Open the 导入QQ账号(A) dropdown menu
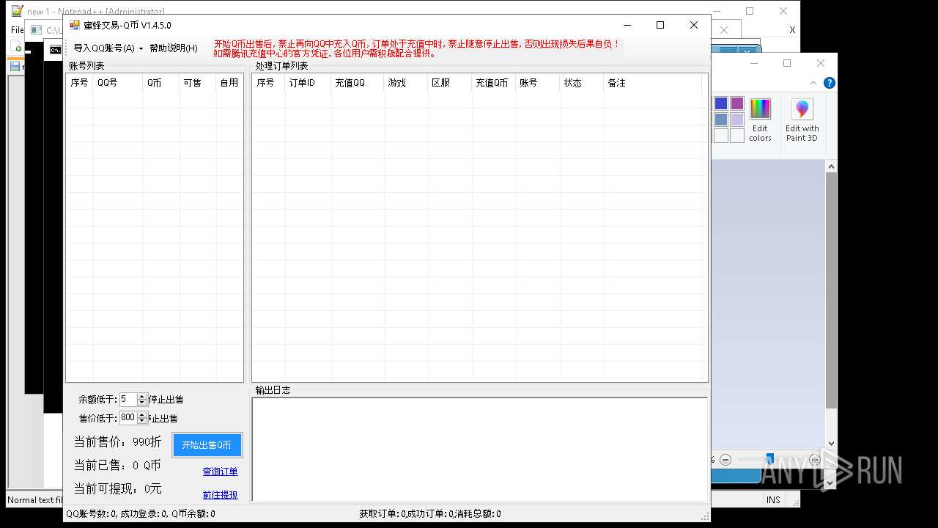 [x=108, y=48]
